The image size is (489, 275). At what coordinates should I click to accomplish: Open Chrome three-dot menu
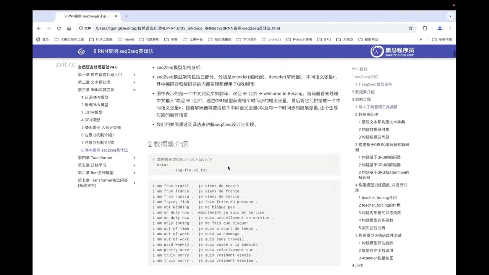tap(450, 28)
